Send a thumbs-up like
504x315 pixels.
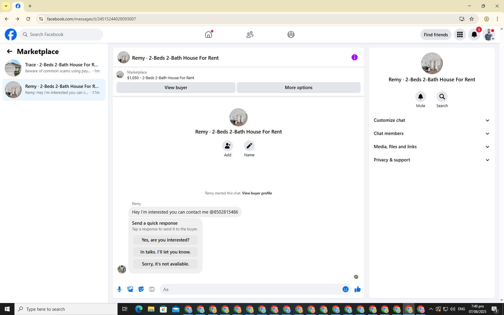(358, 289)
